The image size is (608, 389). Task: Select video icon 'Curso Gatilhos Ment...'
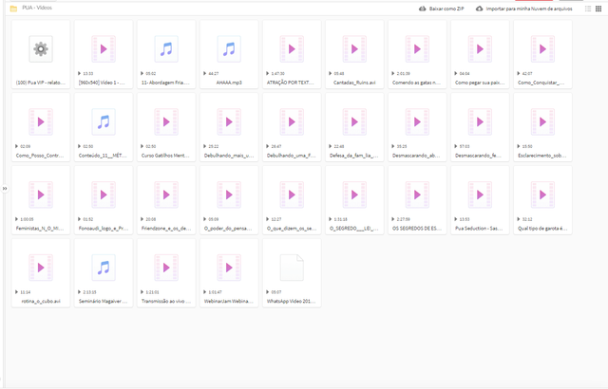(166, 122)
